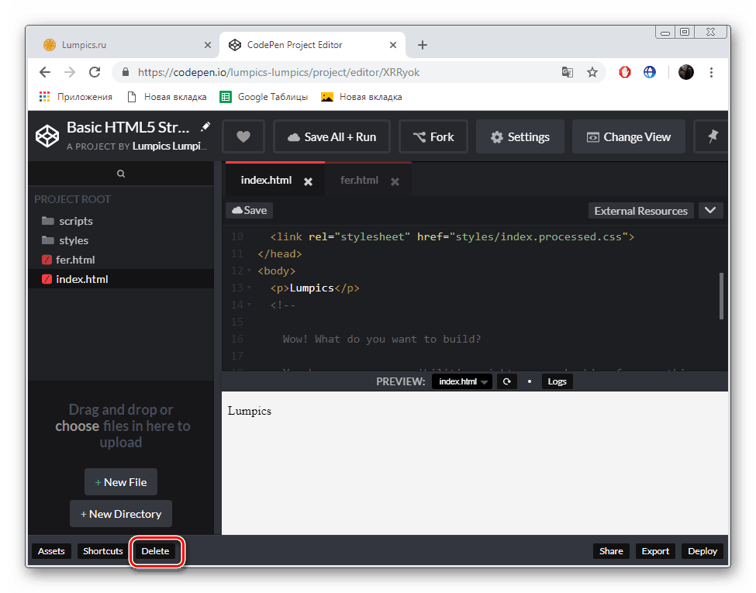
Task: Click the CodePen cube logo in the sidebar header
Action: tap(47, 135)
